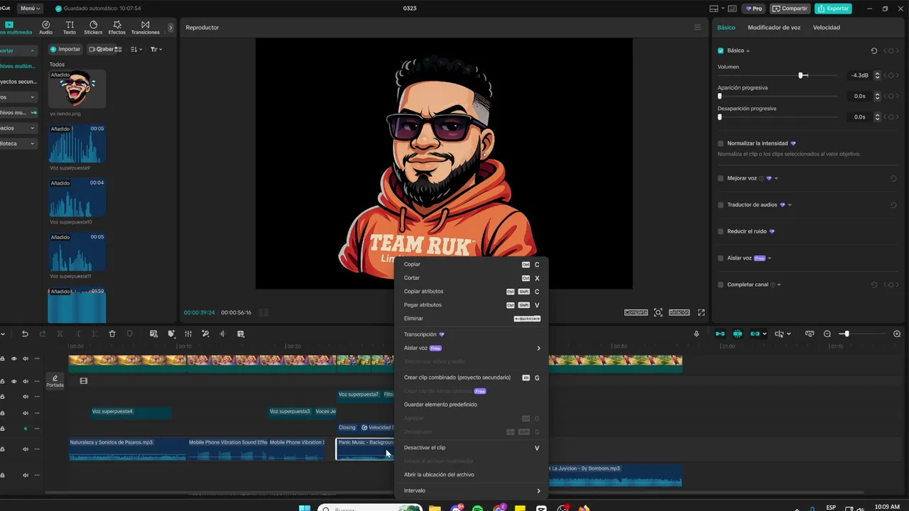Switch to the Modificador de voz tab

[774, 27]
